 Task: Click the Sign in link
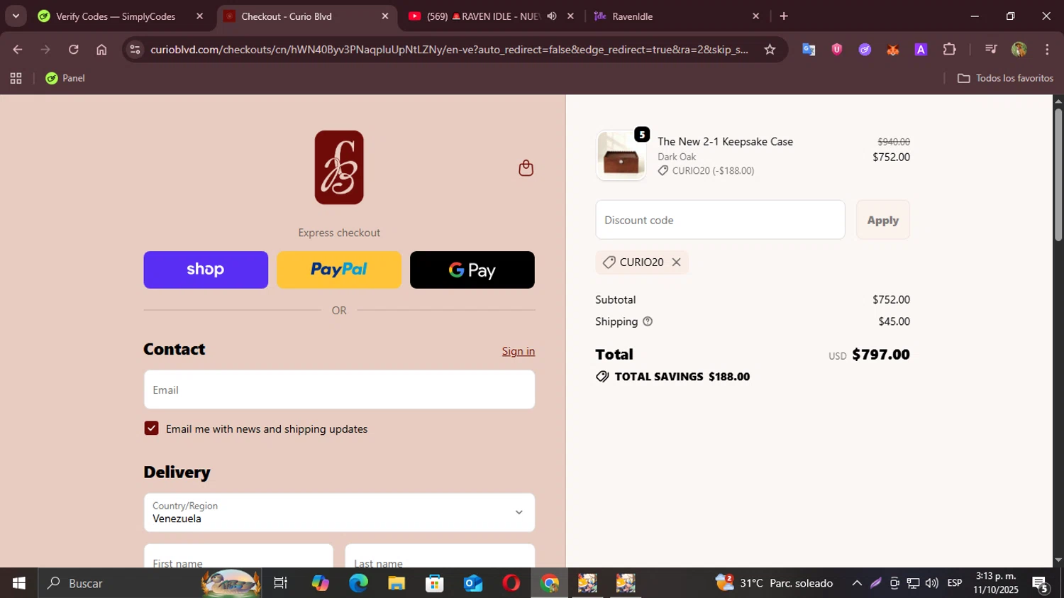pyautogui.click(x=519, y=351)
